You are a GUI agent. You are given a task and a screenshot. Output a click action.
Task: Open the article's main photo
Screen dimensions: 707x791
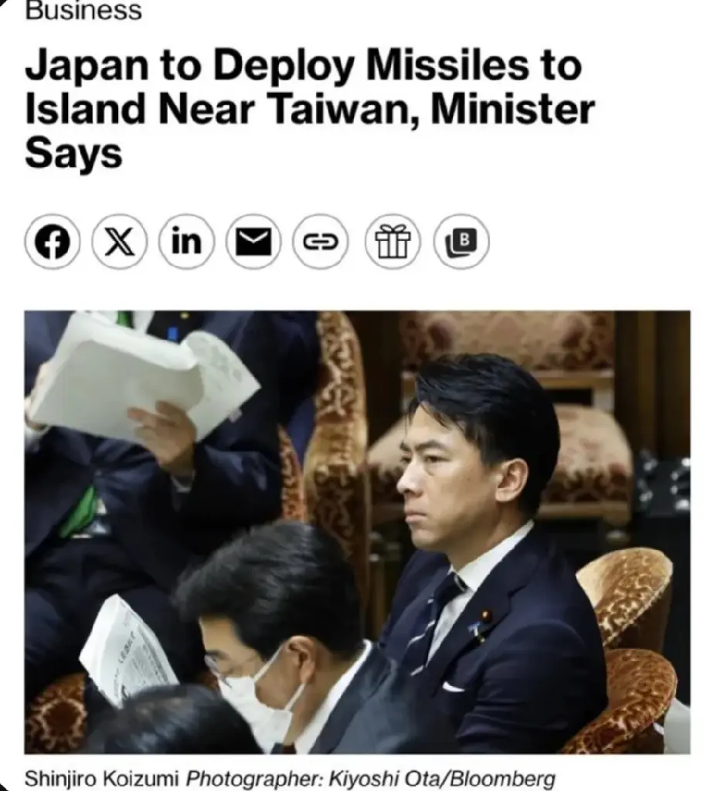(x=357, y=532)
